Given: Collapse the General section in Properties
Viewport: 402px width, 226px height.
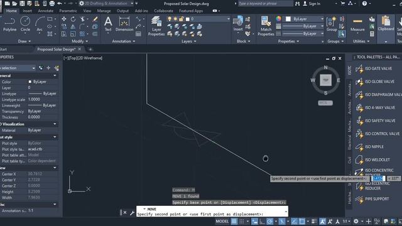Looking at the screenshot, I should (55, 75).
